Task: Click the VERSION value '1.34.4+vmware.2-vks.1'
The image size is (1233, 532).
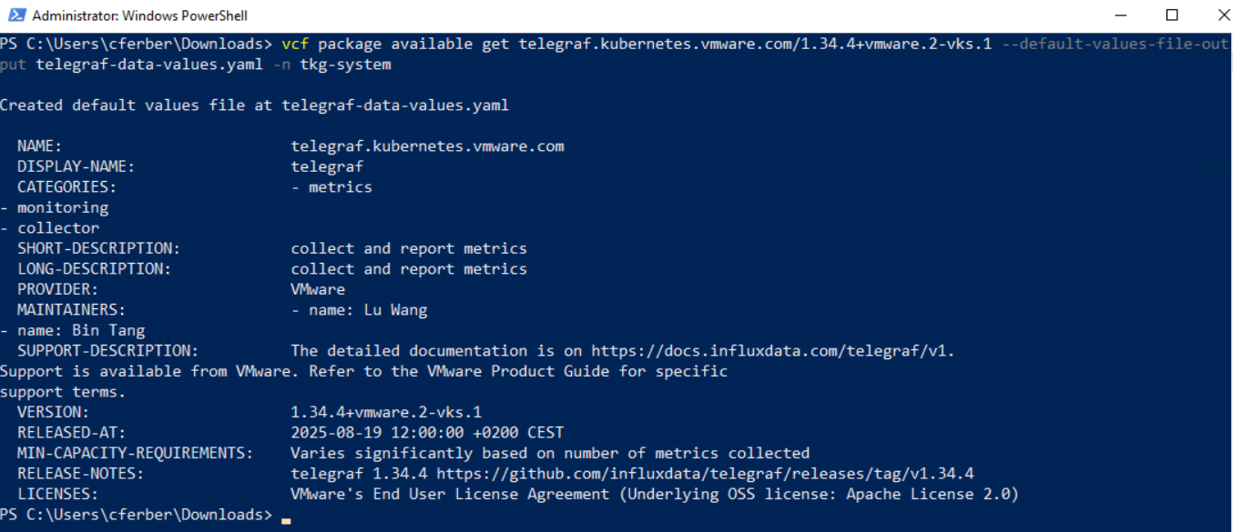Action: pos(386,412)
